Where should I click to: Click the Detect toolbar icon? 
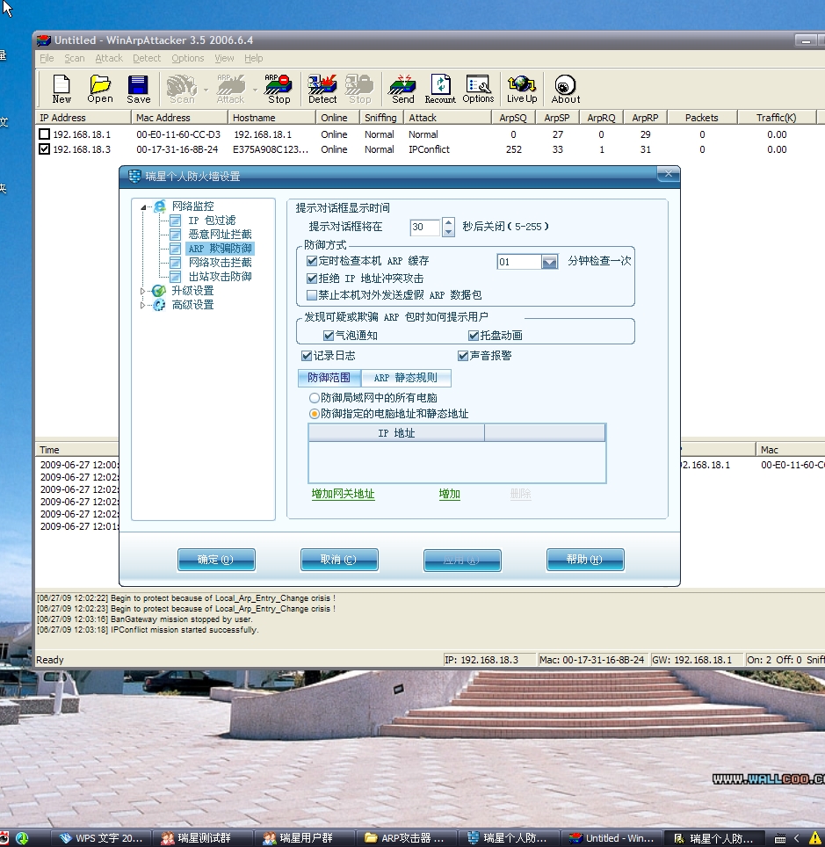click(322, 88)
